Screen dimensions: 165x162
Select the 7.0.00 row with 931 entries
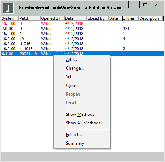(x=82, y=29)
